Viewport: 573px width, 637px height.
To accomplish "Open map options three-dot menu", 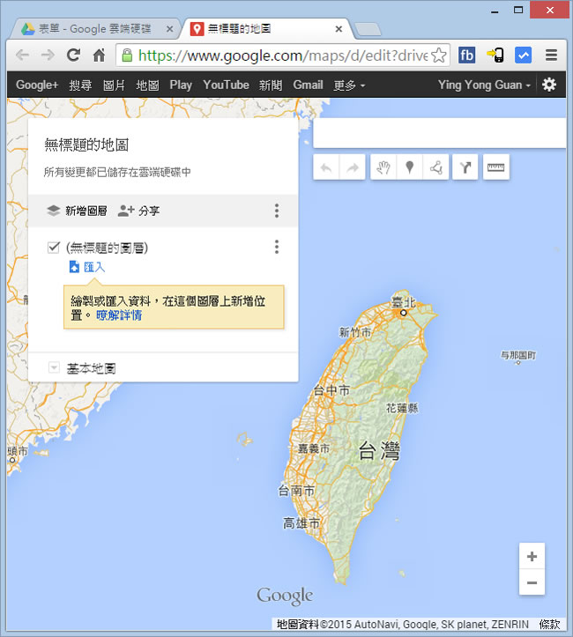I will pos(277,211).
